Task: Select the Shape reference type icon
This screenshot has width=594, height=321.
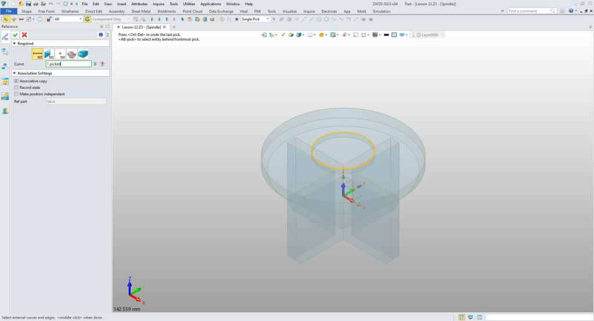Action: tap(84, 54)
